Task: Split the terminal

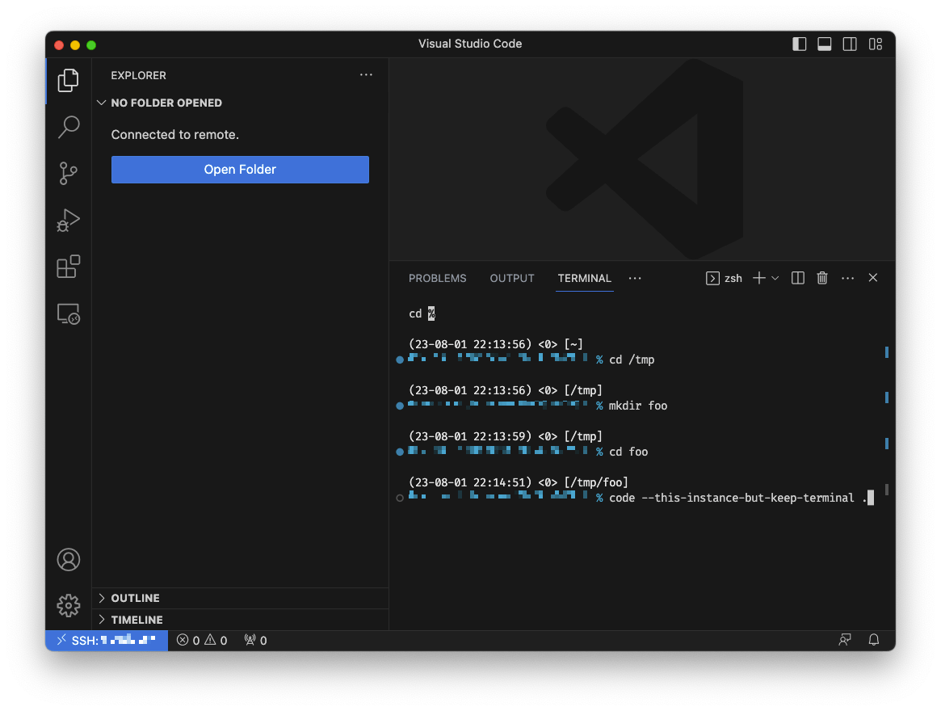Action: tap(797, 278)
